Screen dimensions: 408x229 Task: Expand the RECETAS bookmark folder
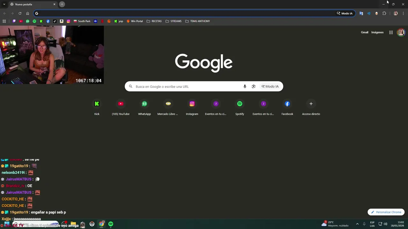[x=154, y=21]
